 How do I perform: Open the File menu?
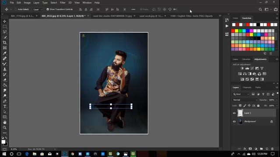pyautogui.click(x=12, y=3)
